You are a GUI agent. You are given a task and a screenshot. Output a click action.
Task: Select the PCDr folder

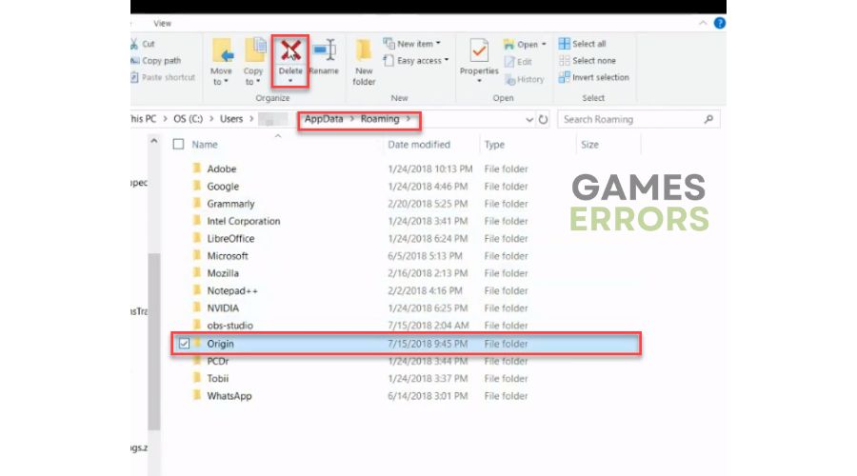pyautogui.click(x=217, y=361)
